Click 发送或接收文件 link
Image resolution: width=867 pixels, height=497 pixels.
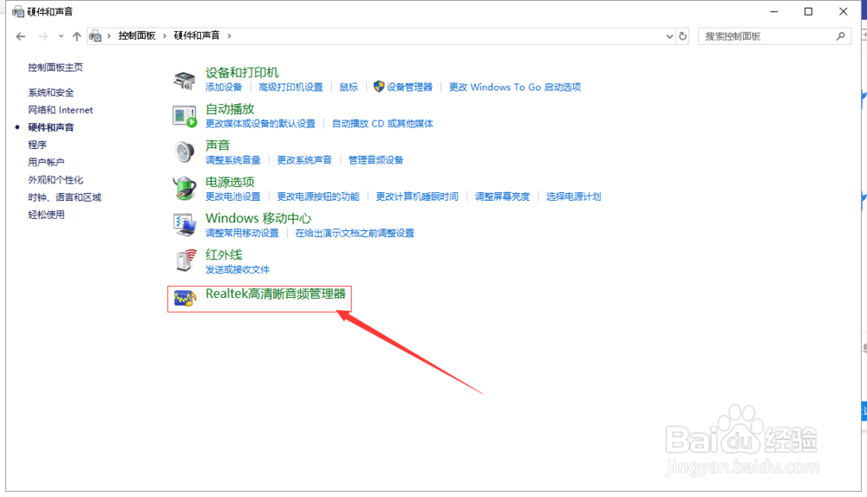click(x=238, y=269)
